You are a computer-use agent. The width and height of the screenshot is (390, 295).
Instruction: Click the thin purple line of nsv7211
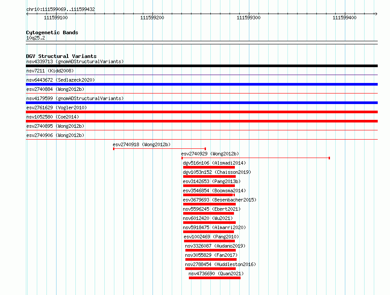click(x=202, y=75)
